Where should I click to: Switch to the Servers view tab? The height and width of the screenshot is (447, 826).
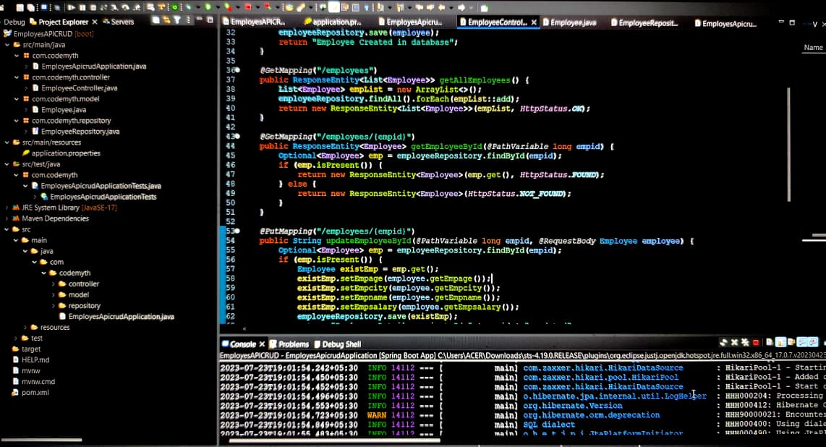119,22
